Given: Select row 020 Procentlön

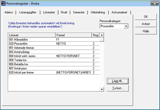Looking at the screenshot, I should (54, 44).
